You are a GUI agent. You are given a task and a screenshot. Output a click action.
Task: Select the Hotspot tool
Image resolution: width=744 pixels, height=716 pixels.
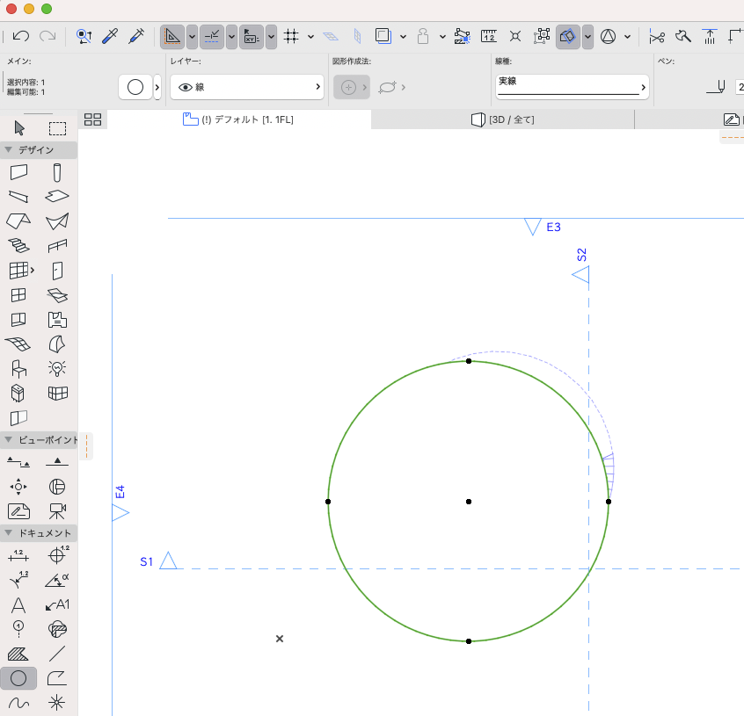[57, 703]
